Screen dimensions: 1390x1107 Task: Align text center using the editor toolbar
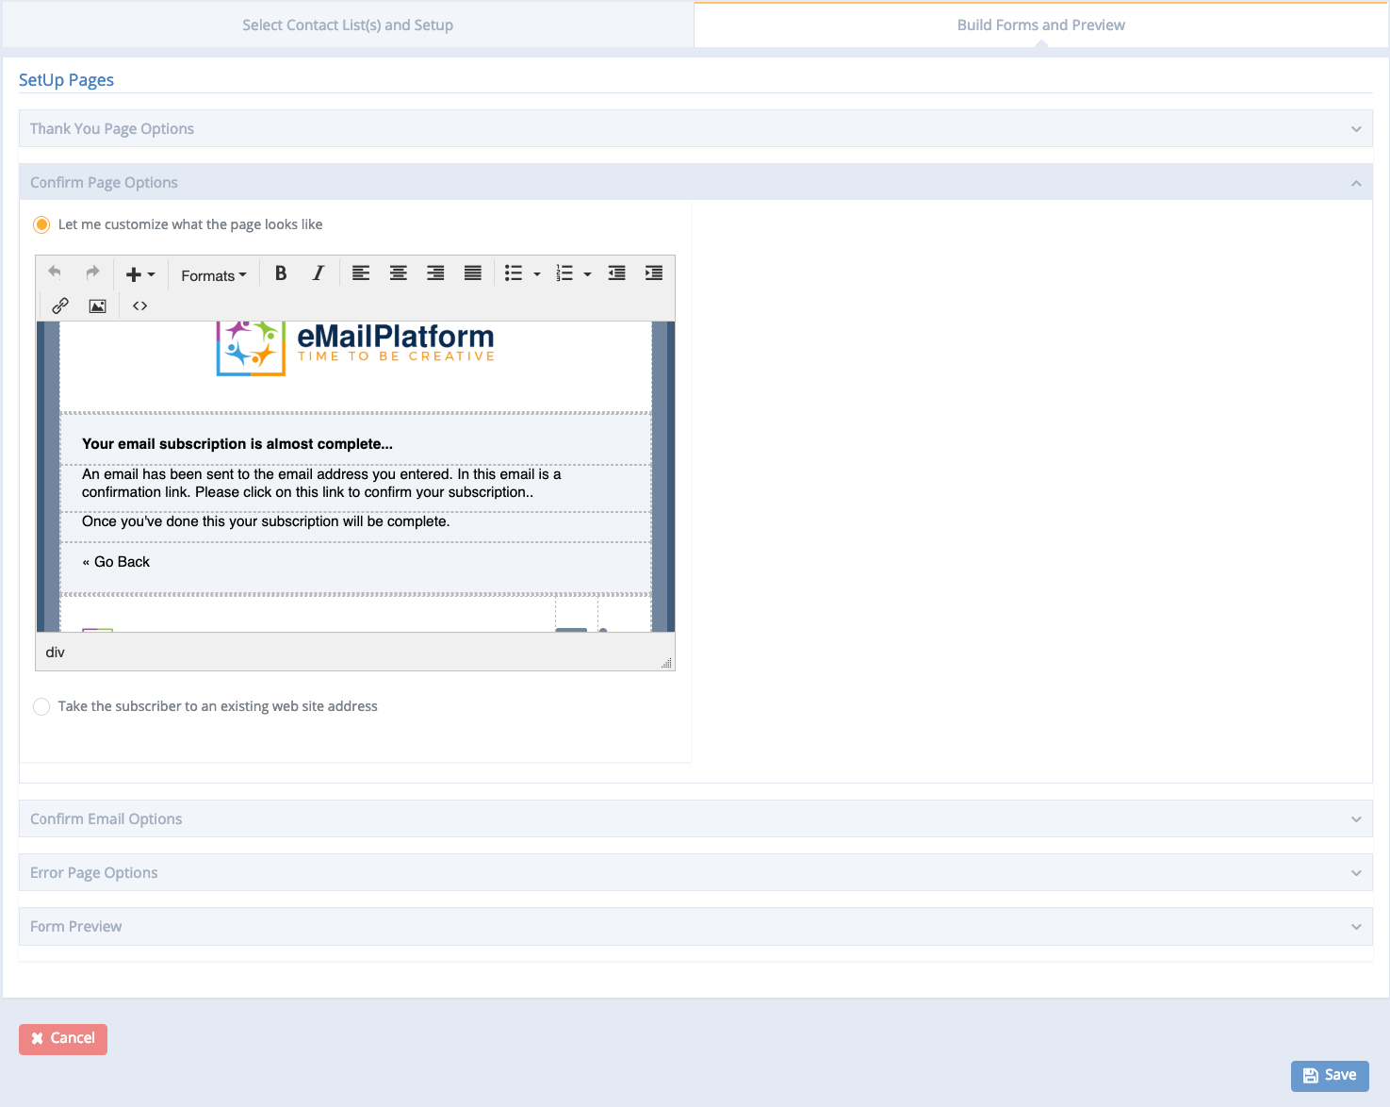click(398, 273)
